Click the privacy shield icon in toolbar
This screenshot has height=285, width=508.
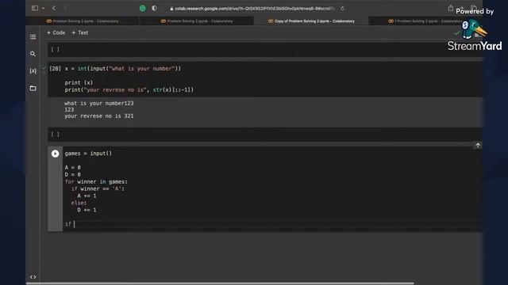[x=154, y=9]
